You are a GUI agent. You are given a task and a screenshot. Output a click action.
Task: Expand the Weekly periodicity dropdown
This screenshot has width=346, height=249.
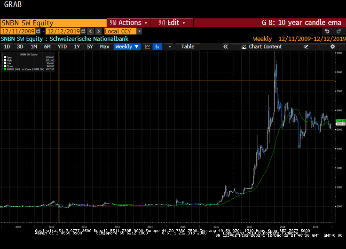point(127,47)
